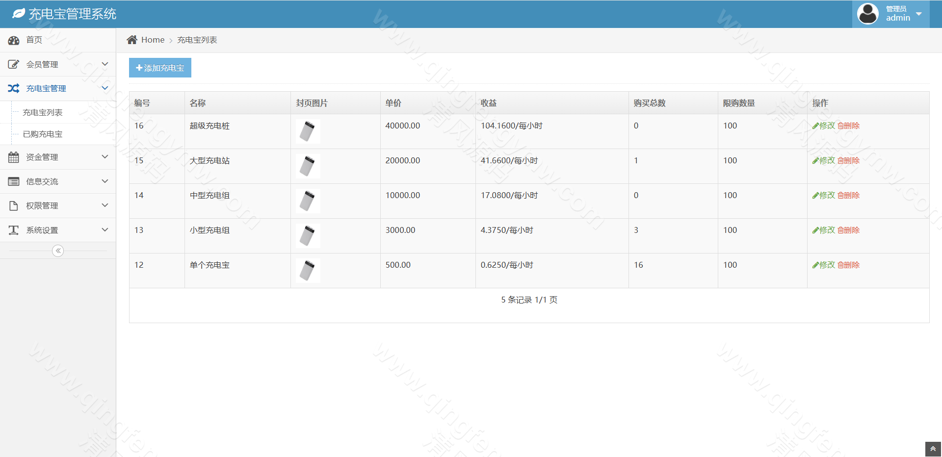Open the 已购充电宝 submenu item
The height and width of the screenshot is (457, 942).
[x=43, y=134]
